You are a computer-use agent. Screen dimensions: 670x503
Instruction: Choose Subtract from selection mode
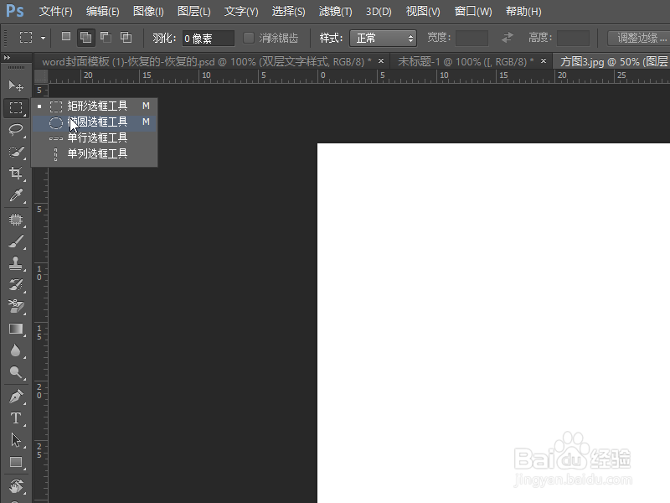106,37
